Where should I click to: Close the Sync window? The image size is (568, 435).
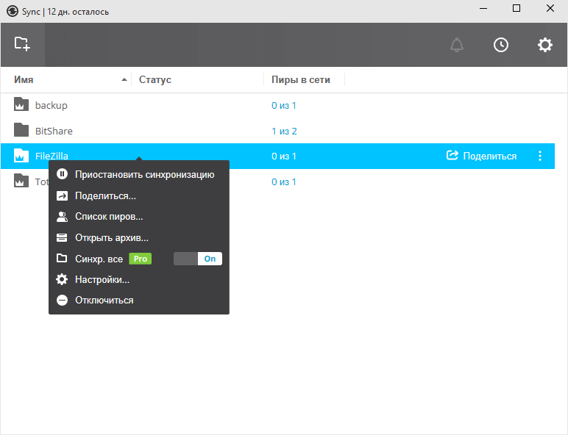550,8
